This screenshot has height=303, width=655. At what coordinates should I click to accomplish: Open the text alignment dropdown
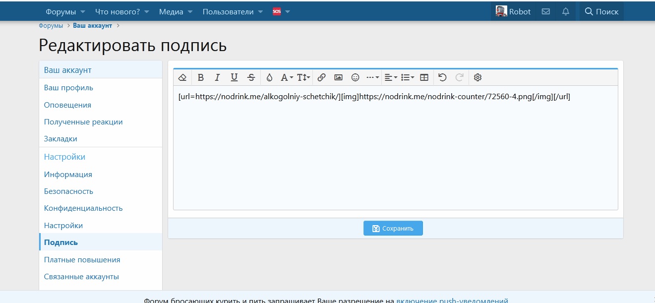391,77
